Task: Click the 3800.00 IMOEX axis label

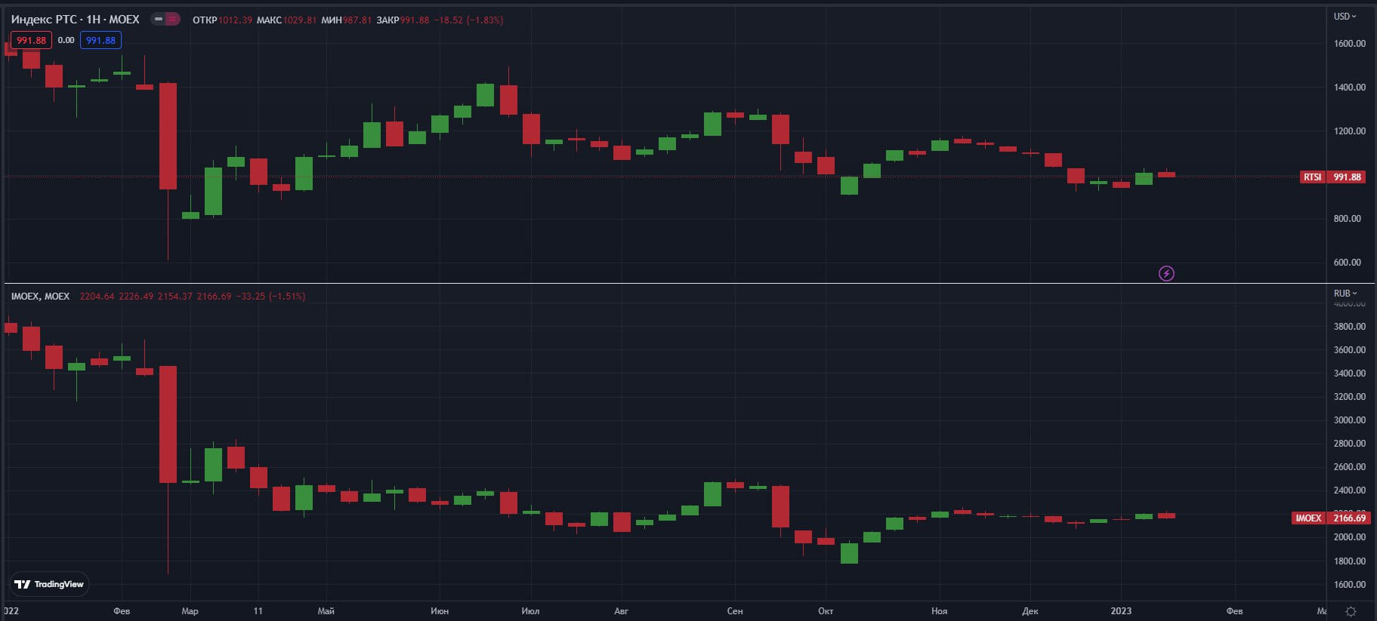Action: coord(1349,326)
